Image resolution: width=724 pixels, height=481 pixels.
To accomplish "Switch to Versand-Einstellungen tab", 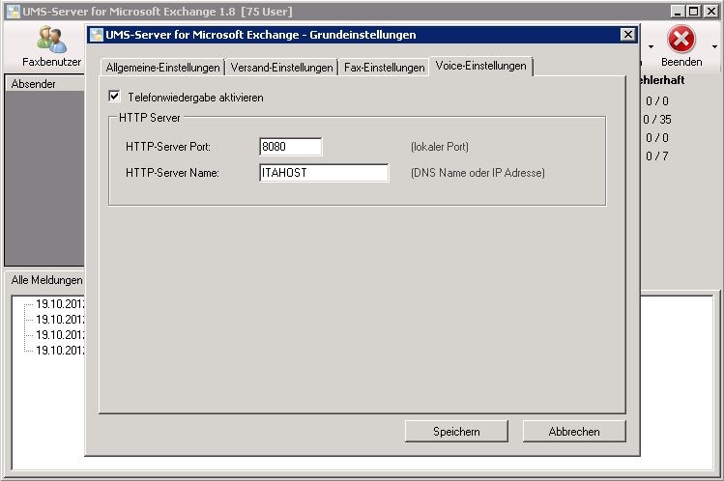I will (281, 68).
